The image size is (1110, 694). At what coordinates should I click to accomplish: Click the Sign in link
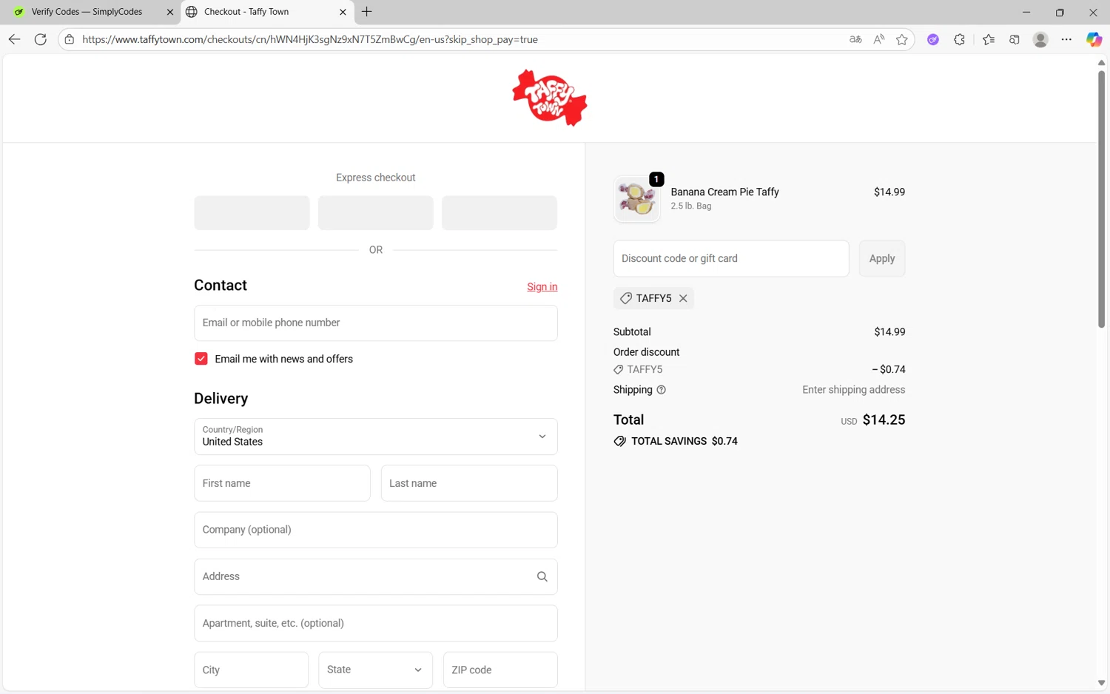[x=542, y=287]
